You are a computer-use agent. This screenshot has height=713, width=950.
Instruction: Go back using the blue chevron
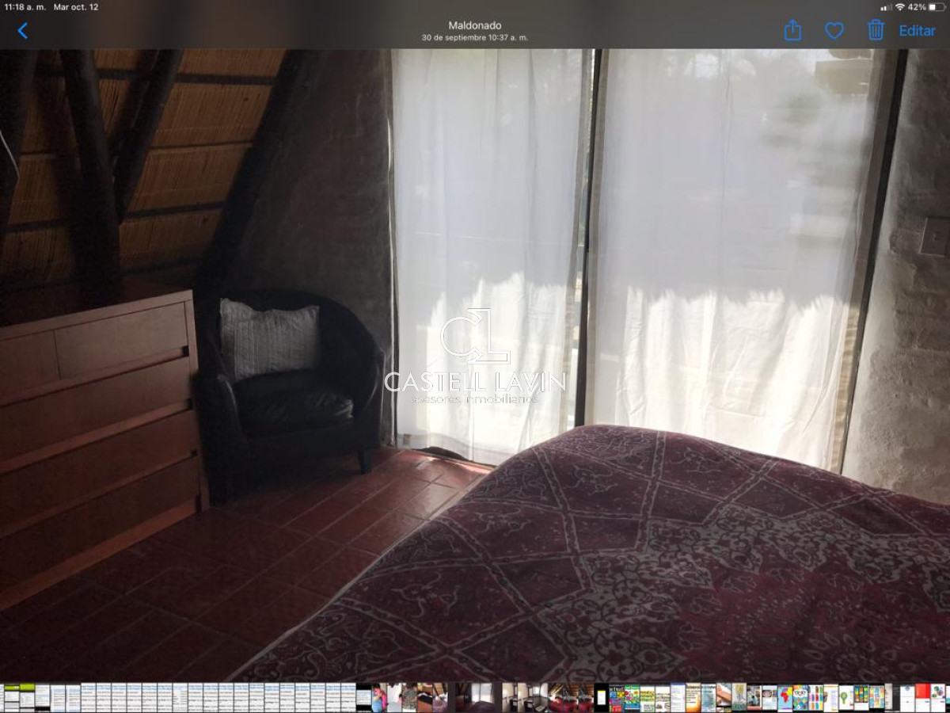click(x=22, y=31)
